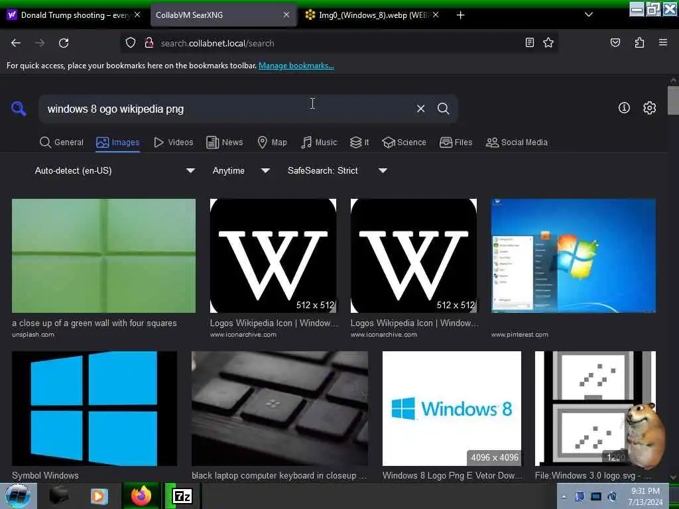The image size is (679, 509).
Task: Click the insecure connection padlock icon
Action: pos(149,43)
